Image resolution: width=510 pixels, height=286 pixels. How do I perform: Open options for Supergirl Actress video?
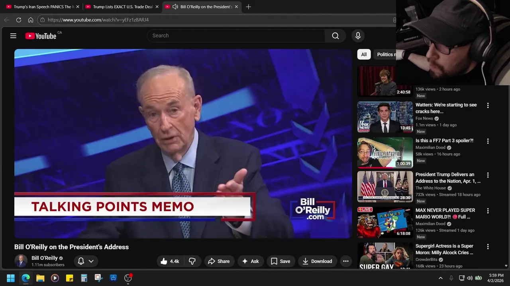(x=488, y=247)
